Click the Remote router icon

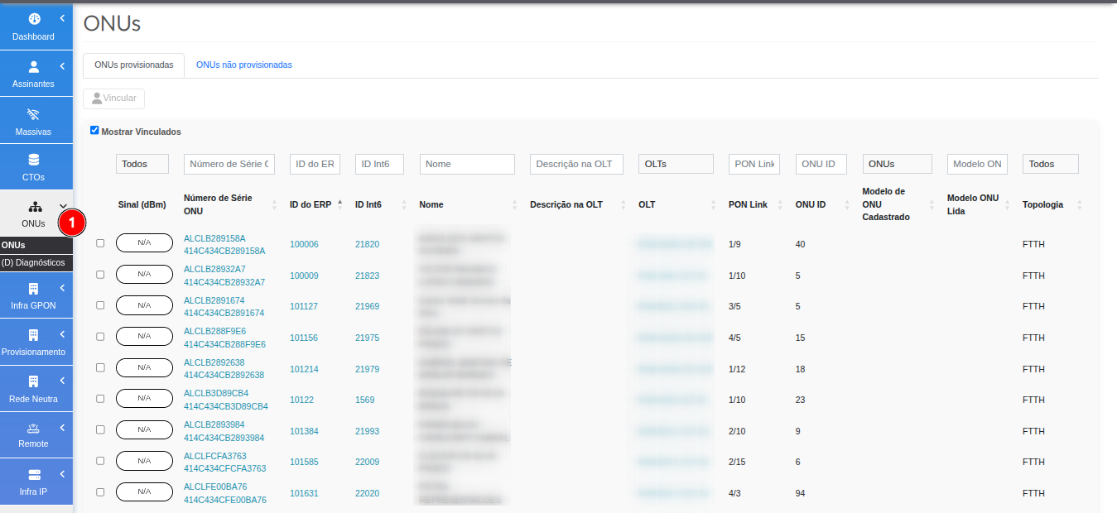[x=34, y=428]
